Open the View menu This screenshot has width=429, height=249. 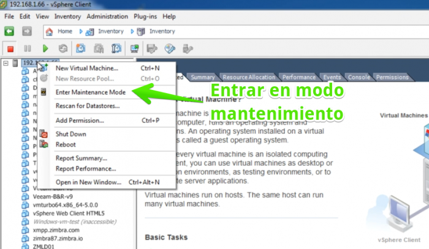tap(42, 17)
